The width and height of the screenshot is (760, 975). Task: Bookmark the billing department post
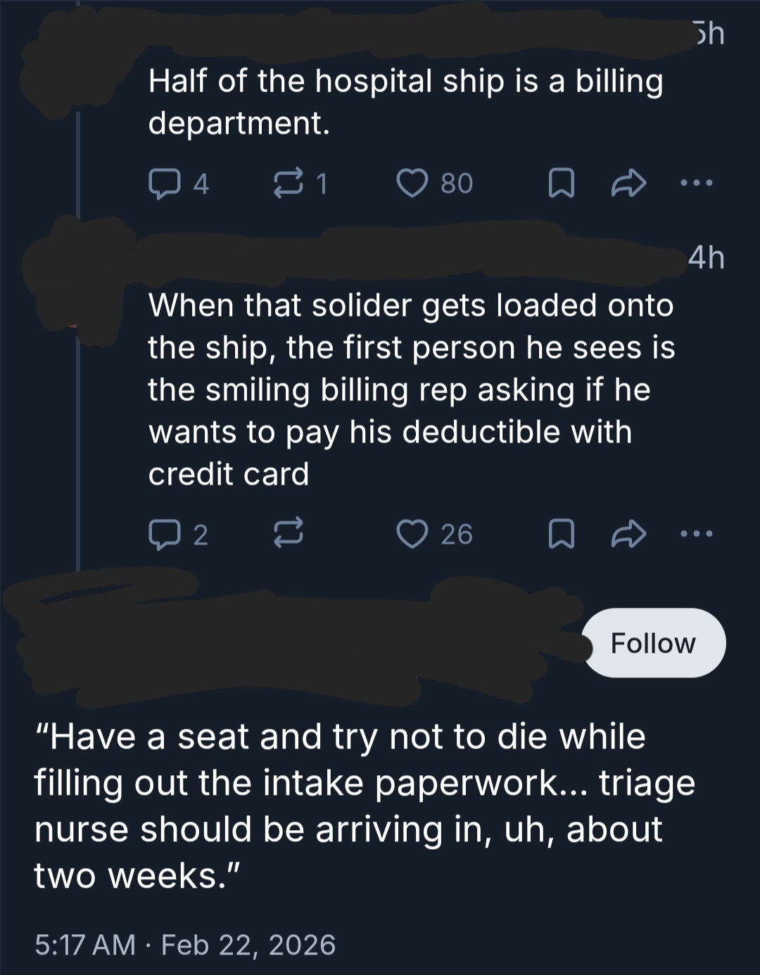tap(561, 184)
